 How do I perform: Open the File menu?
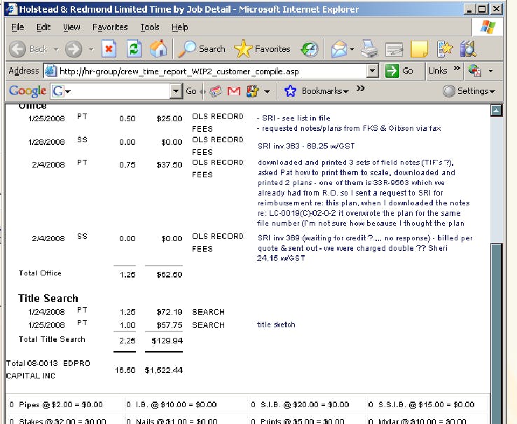(18, 27)
